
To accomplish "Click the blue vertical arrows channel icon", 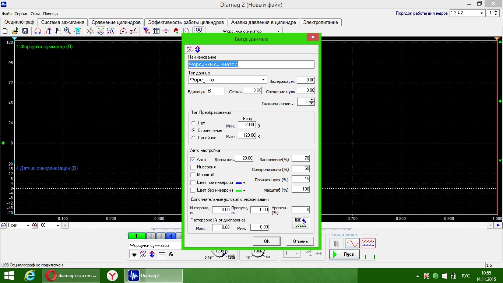I will [152, 254].
